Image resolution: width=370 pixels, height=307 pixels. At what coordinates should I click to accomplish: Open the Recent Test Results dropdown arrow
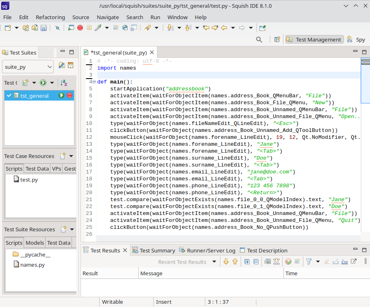(214, 262)
